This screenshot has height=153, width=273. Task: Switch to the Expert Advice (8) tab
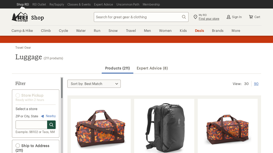click(x=152, y=68)
